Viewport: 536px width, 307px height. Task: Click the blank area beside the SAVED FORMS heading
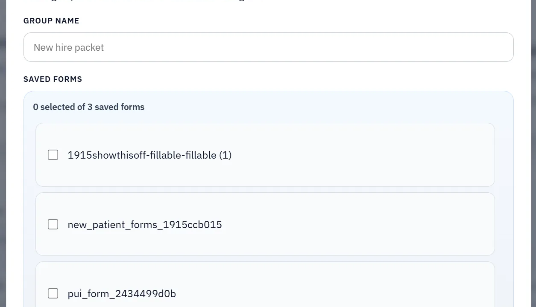pyautogui.click(x=278, y=79)
